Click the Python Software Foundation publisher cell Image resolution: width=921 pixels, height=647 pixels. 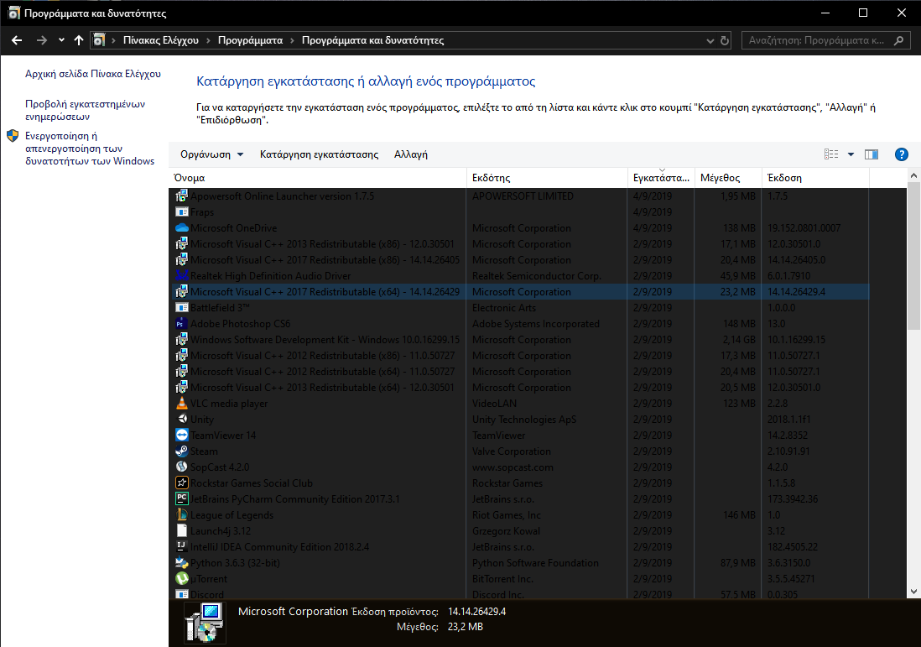(x=535, y=563)
